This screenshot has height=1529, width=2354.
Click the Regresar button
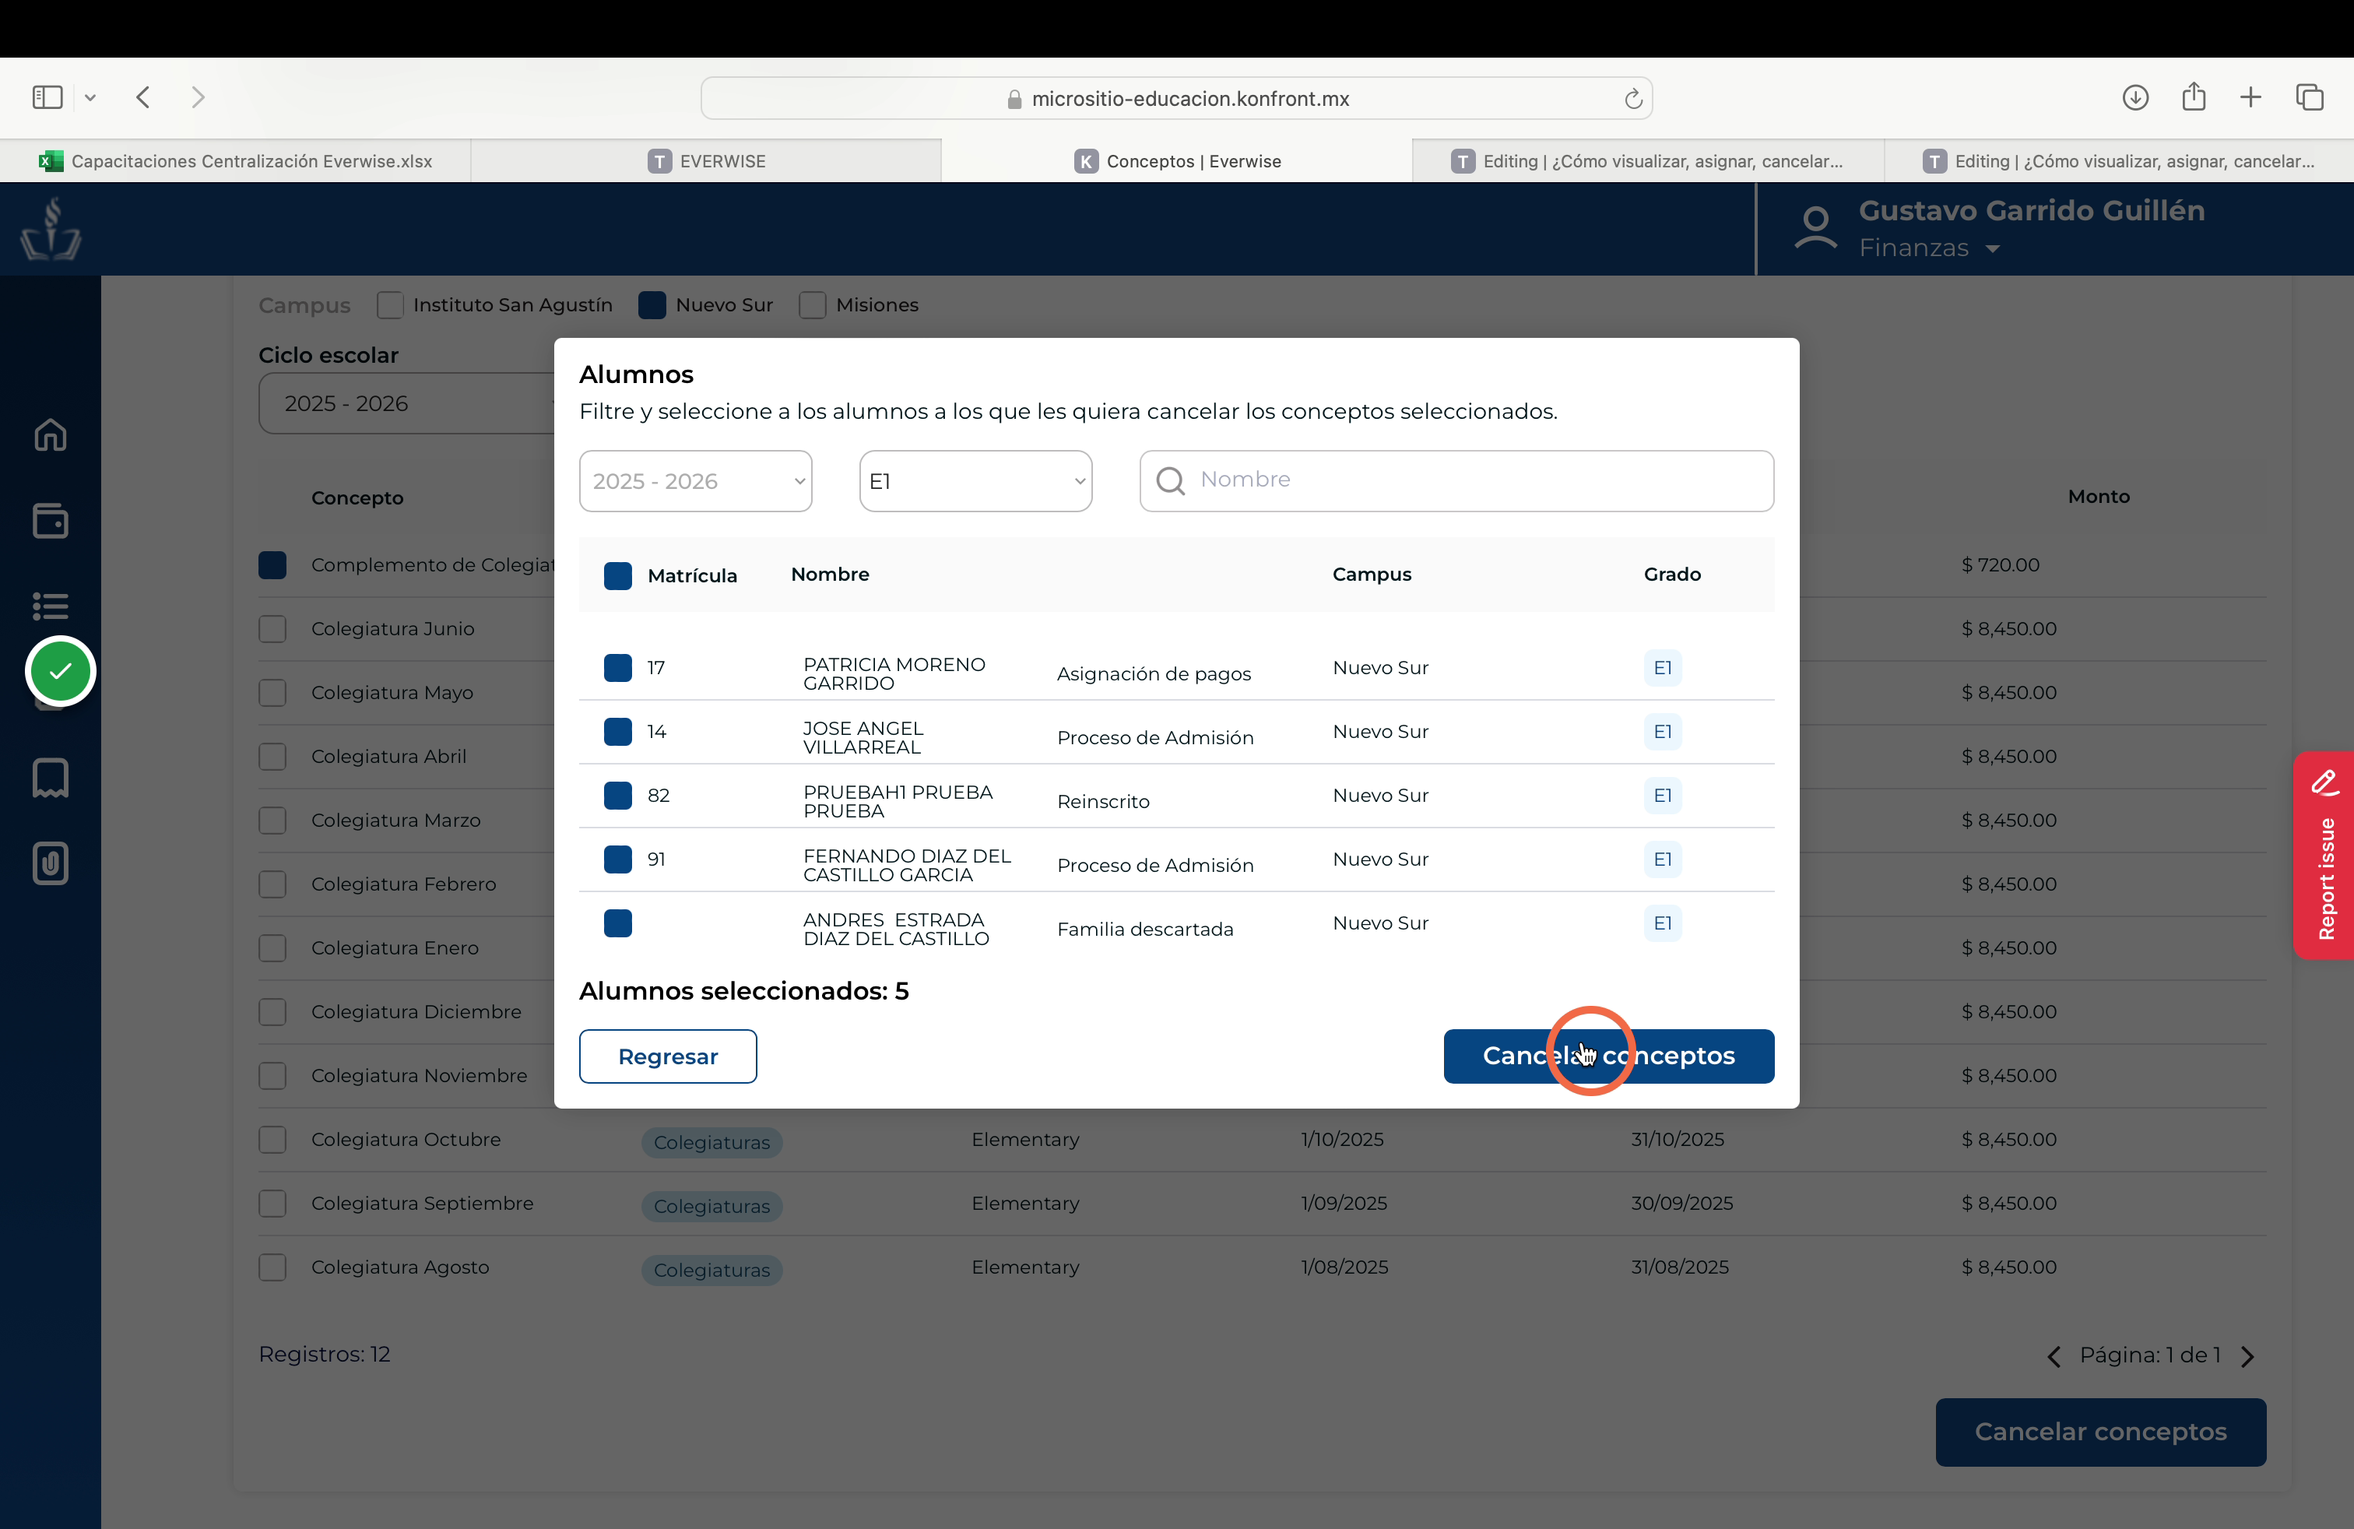pyautogui.click(x=668, y=1056)
